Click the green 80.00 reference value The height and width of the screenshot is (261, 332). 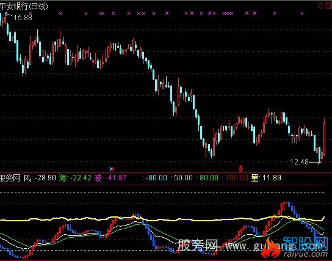[x=209, y=178]
